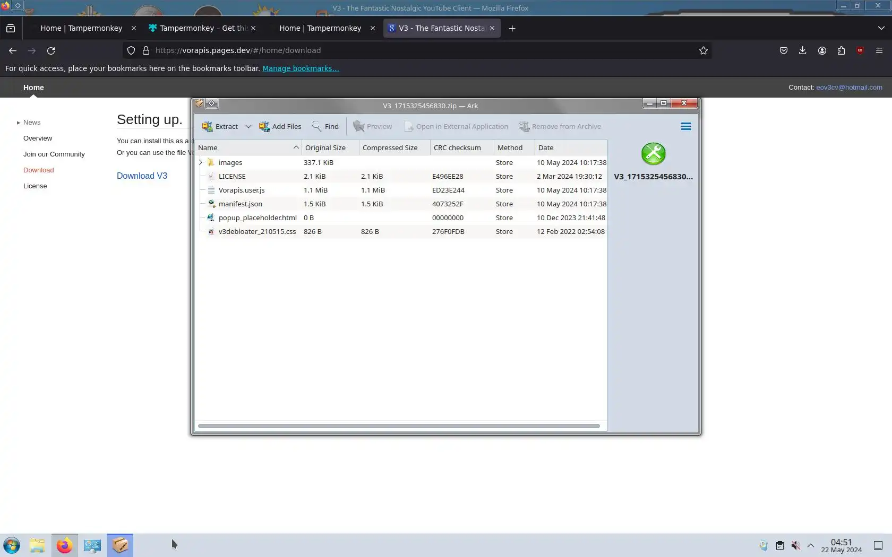The image size is (892, 557).
Task: Reload the current page
Action: 51,50
